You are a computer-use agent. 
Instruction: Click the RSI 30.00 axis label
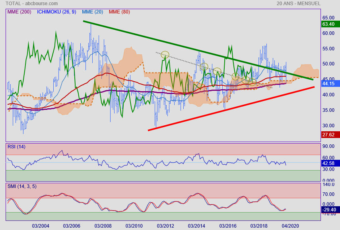(328, 169)
